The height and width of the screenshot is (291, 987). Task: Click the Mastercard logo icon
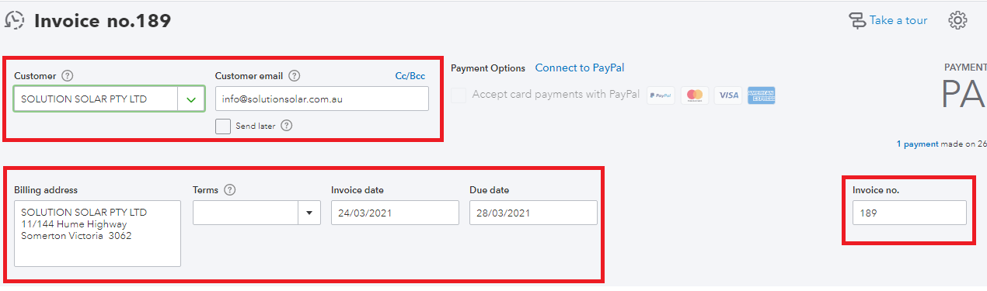pyautogui.click(x=695, y=95)
